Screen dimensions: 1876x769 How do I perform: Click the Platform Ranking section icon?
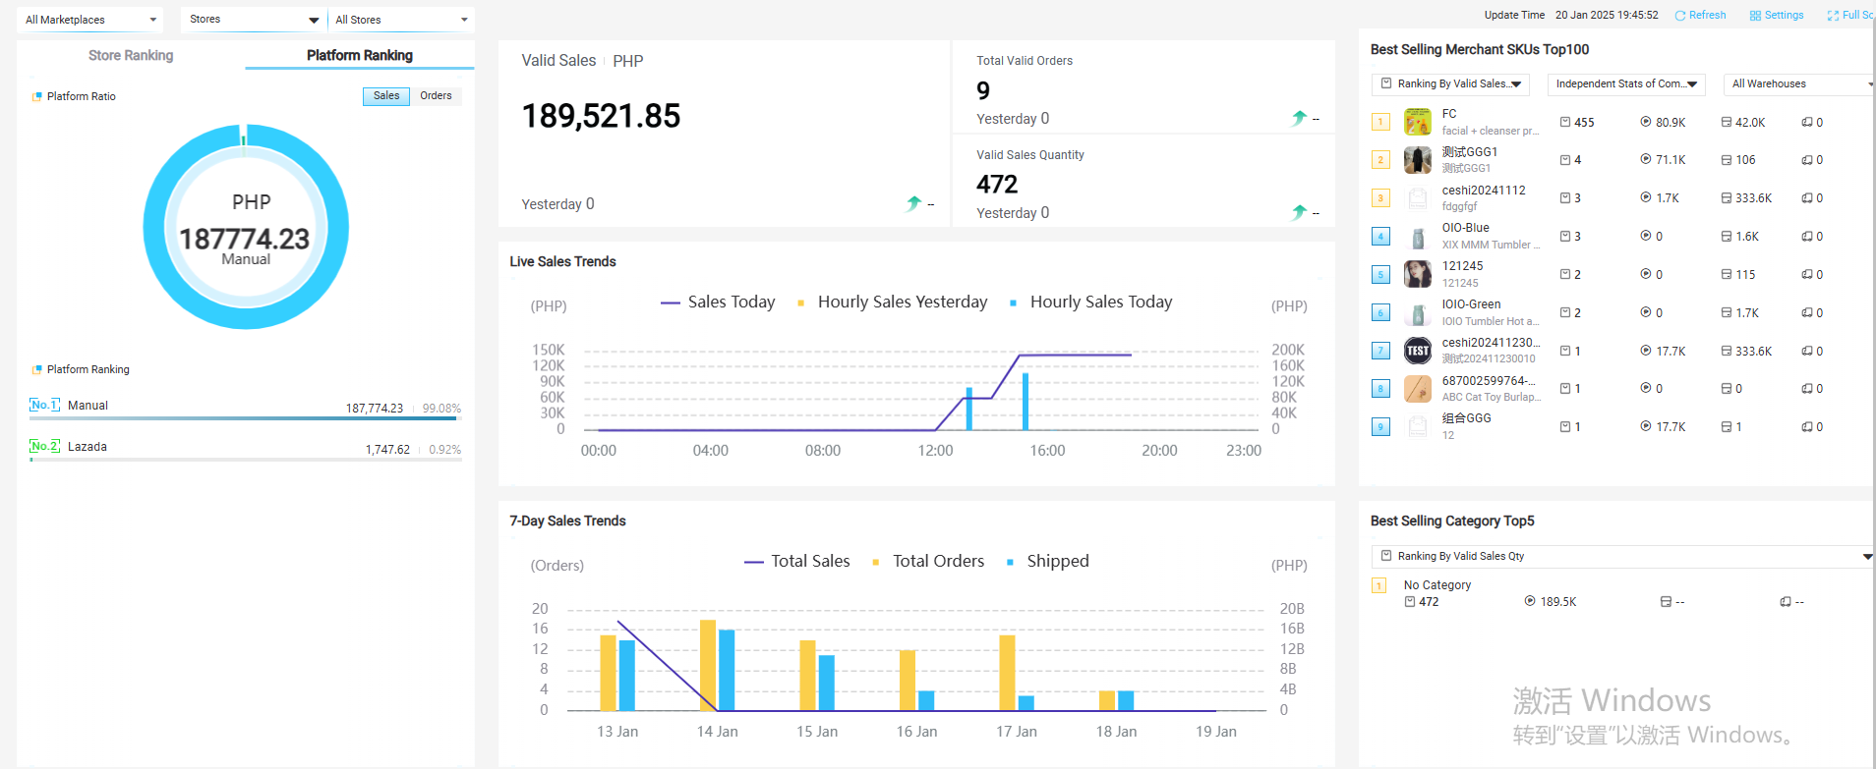tap(37, 369)
